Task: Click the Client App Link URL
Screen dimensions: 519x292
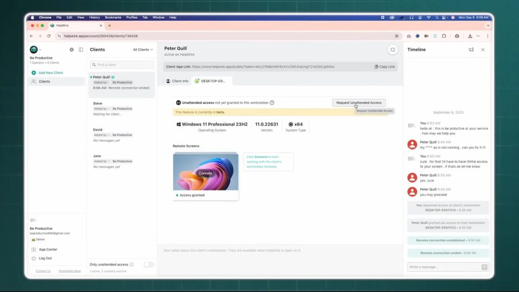Action: point(263,67)
